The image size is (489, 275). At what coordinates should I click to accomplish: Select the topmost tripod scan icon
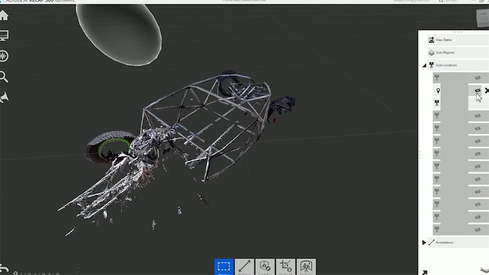coord(437,78)
